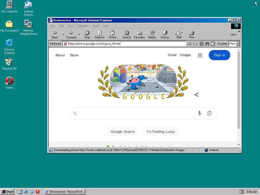Start voice search with microphone
The height and width of the screenshot is (195, 260).
[200, 113]
